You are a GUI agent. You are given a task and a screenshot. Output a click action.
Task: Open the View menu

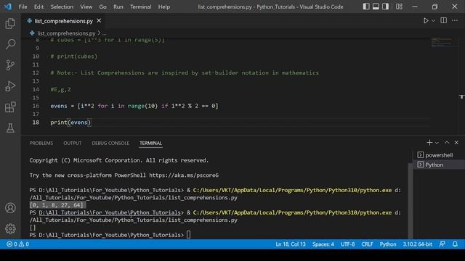click(86, 7)
